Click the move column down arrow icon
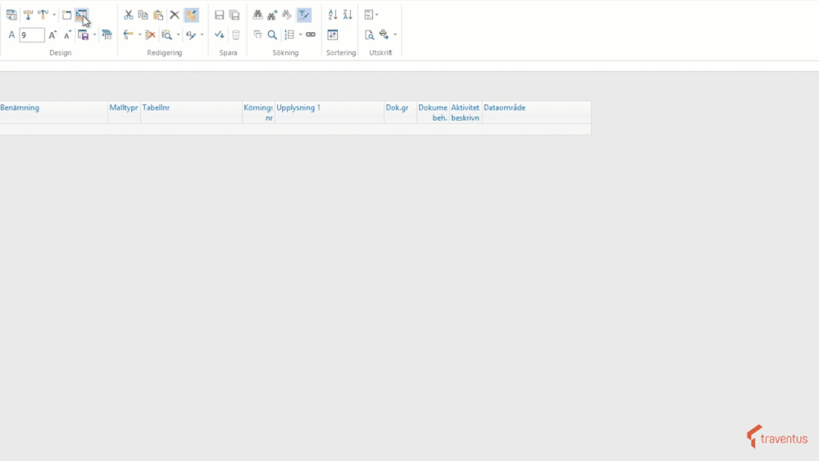 [x=28, y=15]
